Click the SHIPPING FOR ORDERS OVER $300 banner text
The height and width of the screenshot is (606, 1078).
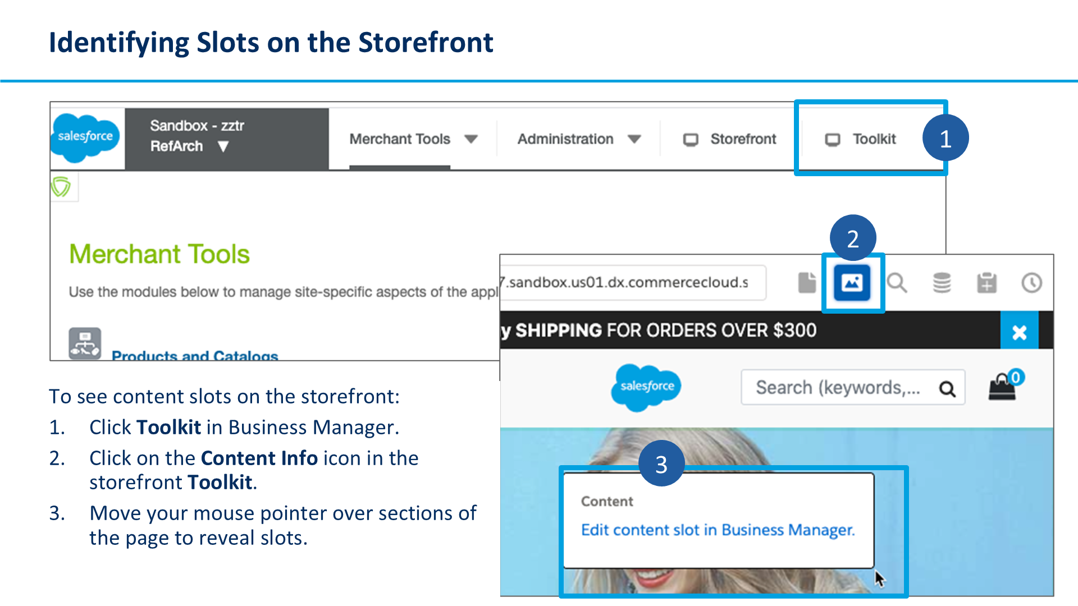(666, 330)
